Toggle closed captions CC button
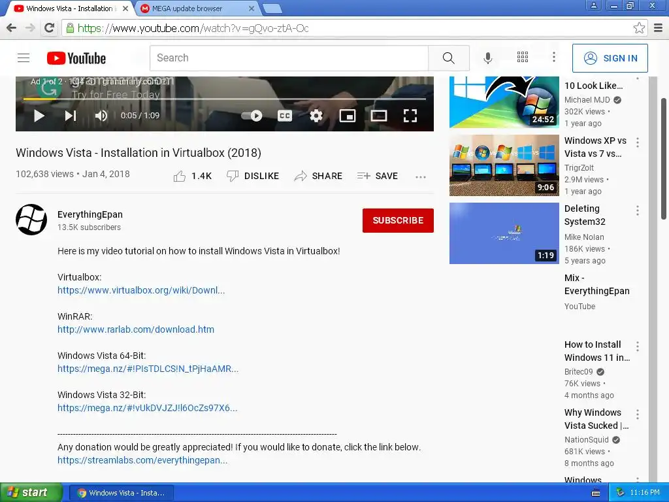The image size is (669, 502). tap(285, 116)
